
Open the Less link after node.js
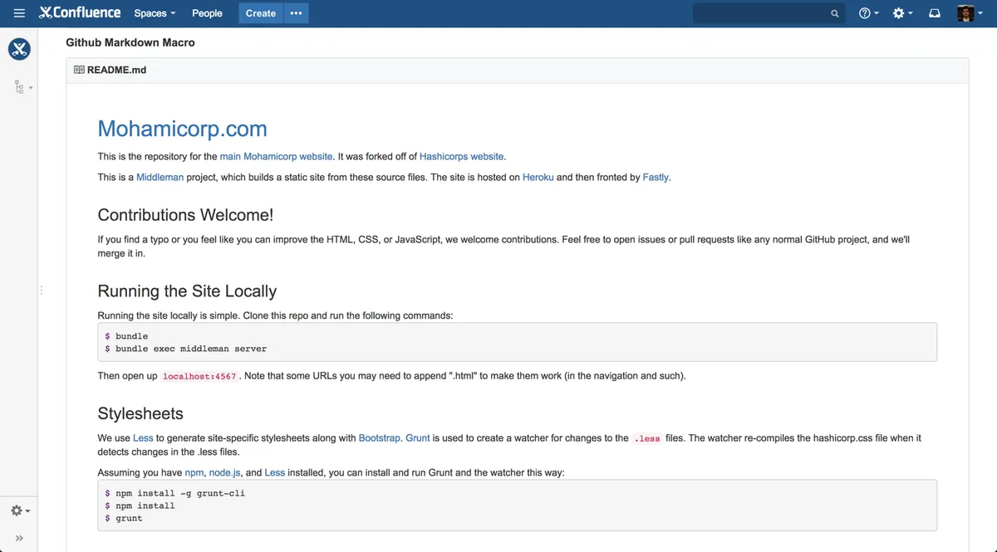click(274, 472)
